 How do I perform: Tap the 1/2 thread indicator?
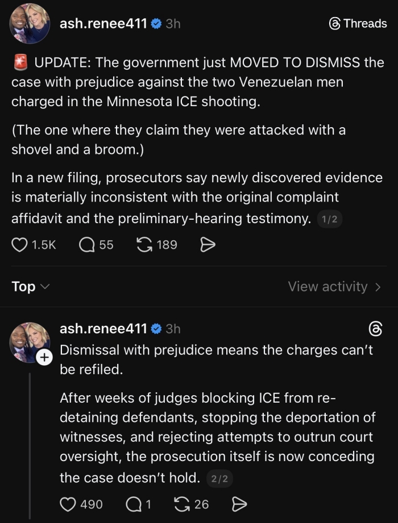(330, 220)
